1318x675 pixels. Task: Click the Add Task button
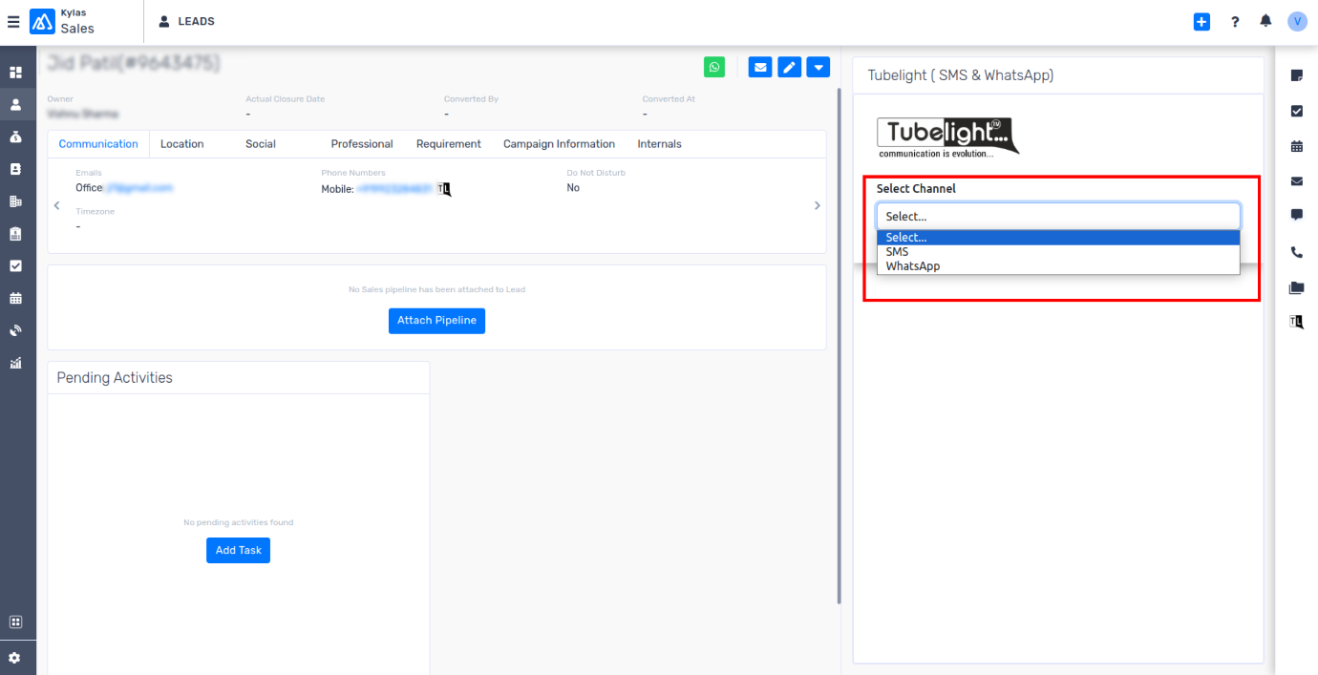coord(238,550)
